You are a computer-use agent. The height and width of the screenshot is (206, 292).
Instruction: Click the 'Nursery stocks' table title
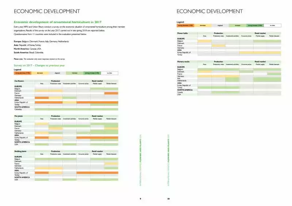tap(183, 62)
